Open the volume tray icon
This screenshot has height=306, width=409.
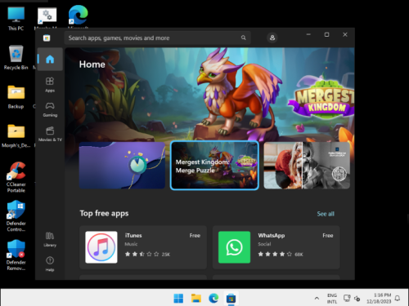tap(357, 299)
